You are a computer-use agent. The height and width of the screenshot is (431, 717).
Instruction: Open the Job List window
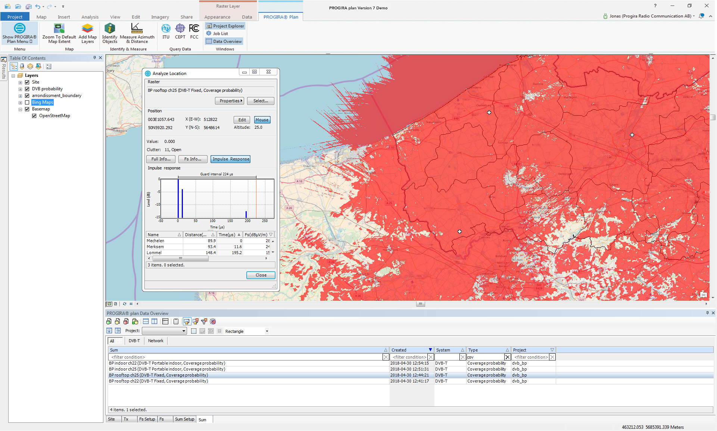(217, 34)
